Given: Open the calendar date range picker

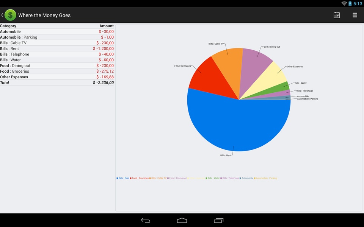Looking at the screenshot, I should click(x=337, y=15).
